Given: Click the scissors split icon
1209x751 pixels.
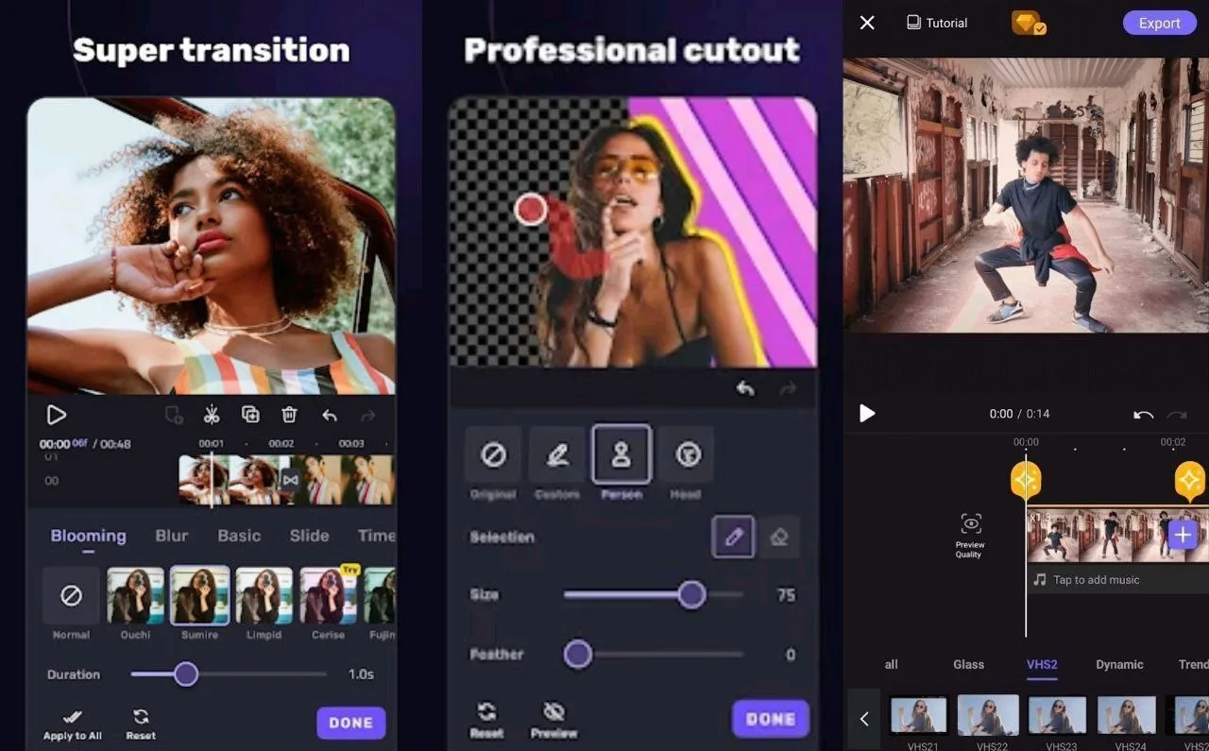Looking at the screenshot, I should coord(212,415).
